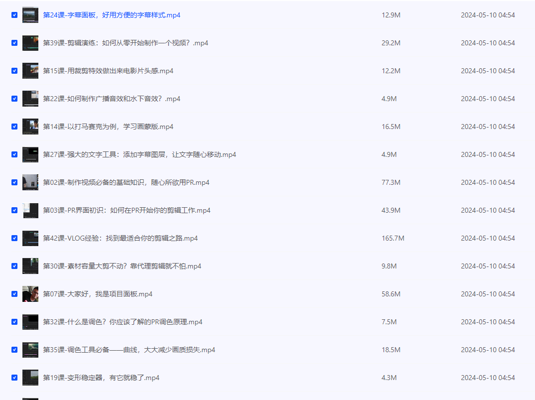Click the 第19课-变形稳定器 file name
This screenshot has height=400, width=535.
coord(101,378)
